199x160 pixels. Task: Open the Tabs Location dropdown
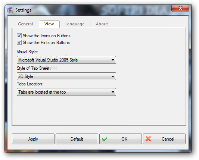66,92
